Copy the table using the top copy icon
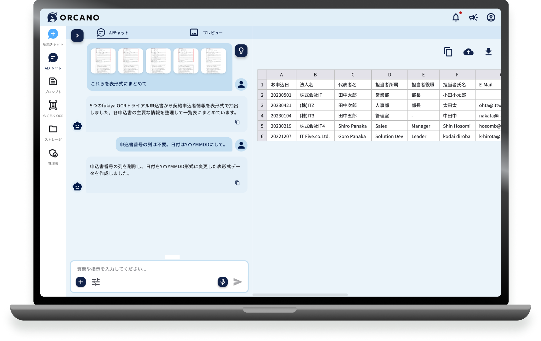 coord(448,52)
